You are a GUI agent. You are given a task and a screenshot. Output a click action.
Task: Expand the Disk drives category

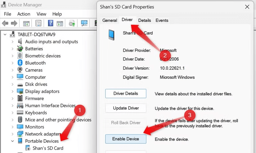point(12,84)
